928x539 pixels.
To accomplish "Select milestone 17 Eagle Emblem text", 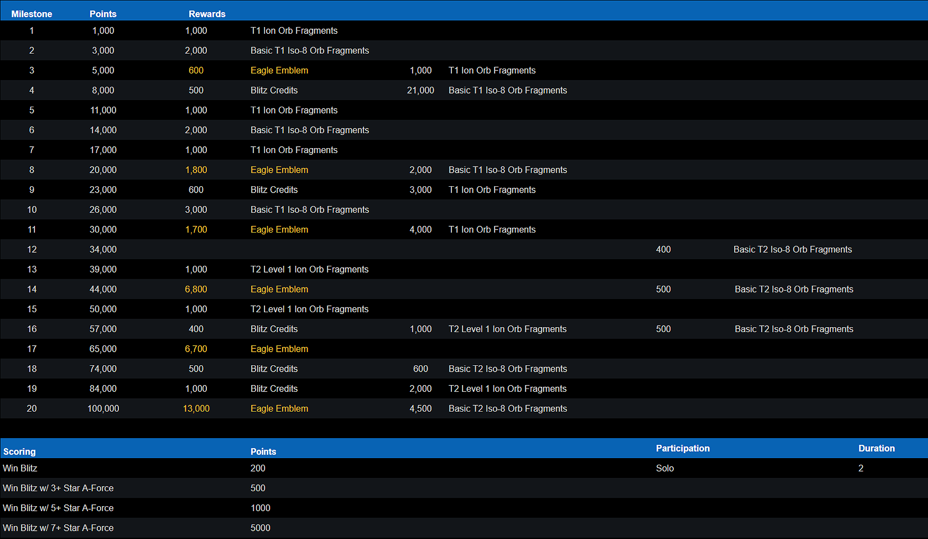I will pyautogui.click(x=279, y=349).
